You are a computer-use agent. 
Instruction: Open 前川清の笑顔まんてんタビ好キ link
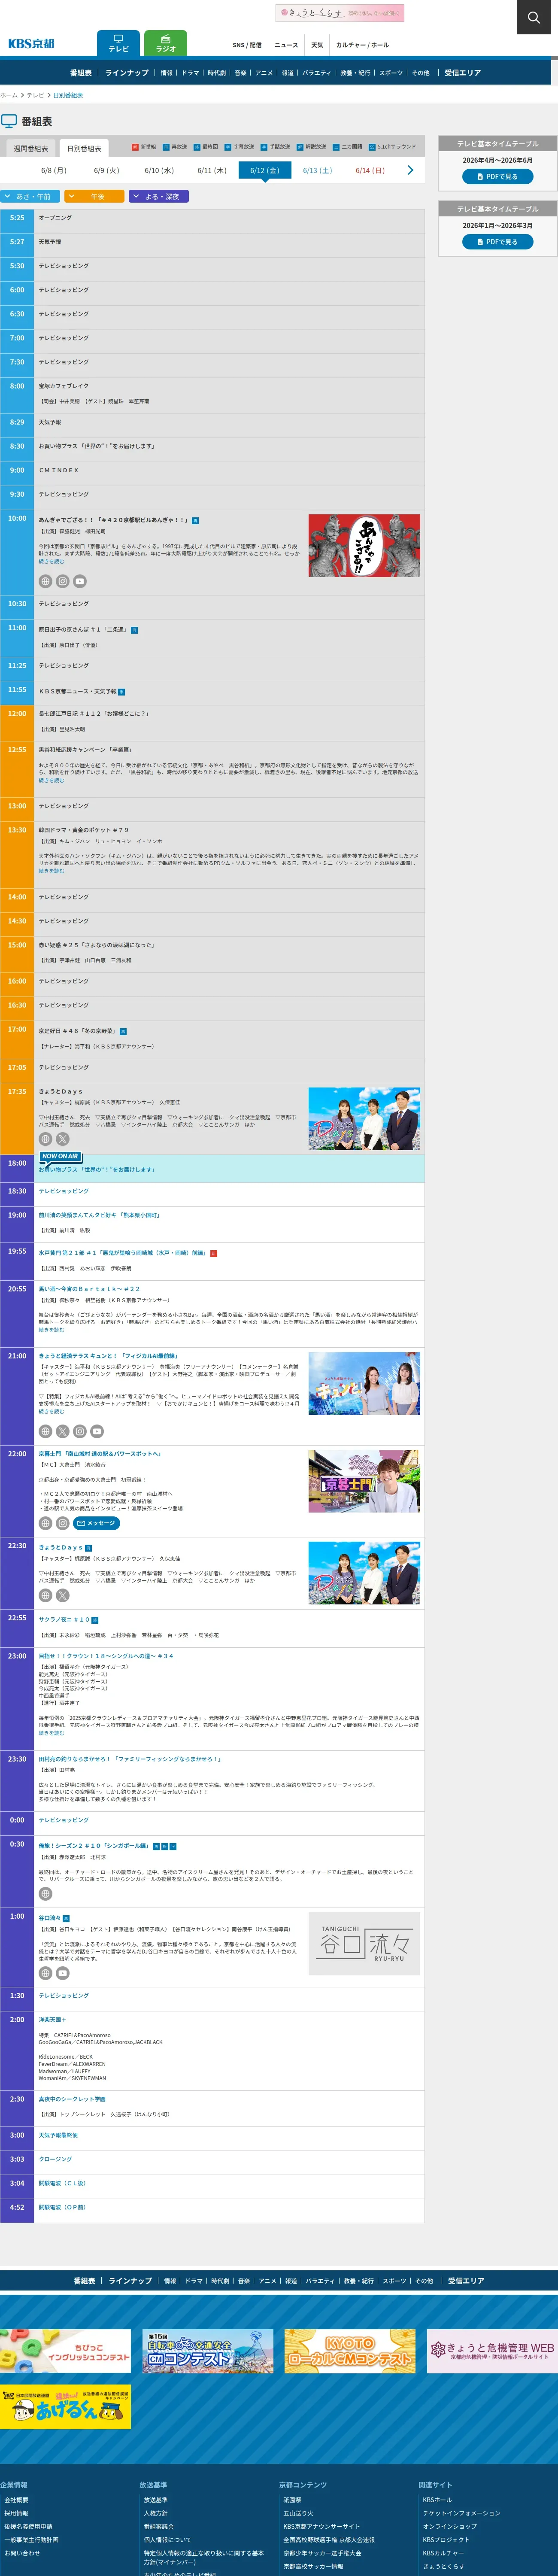click(99, 1215)
